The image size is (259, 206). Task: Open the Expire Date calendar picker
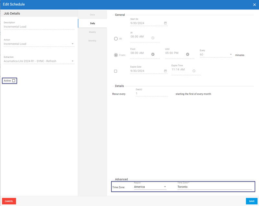pos(165,71)
